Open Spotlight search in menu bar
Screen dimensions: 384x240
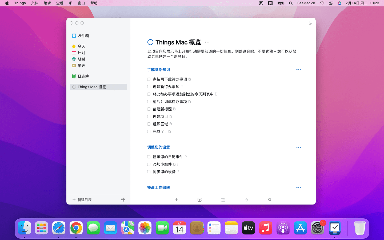click(291, 3)
